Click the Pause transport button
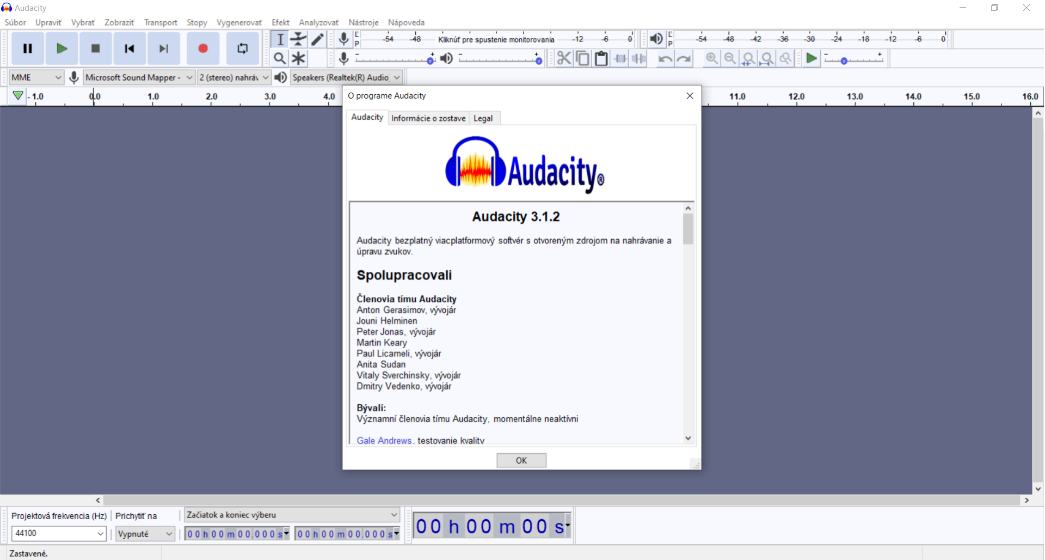The height and width of the screenshot is (560, 1045). [x=28, y=48]
